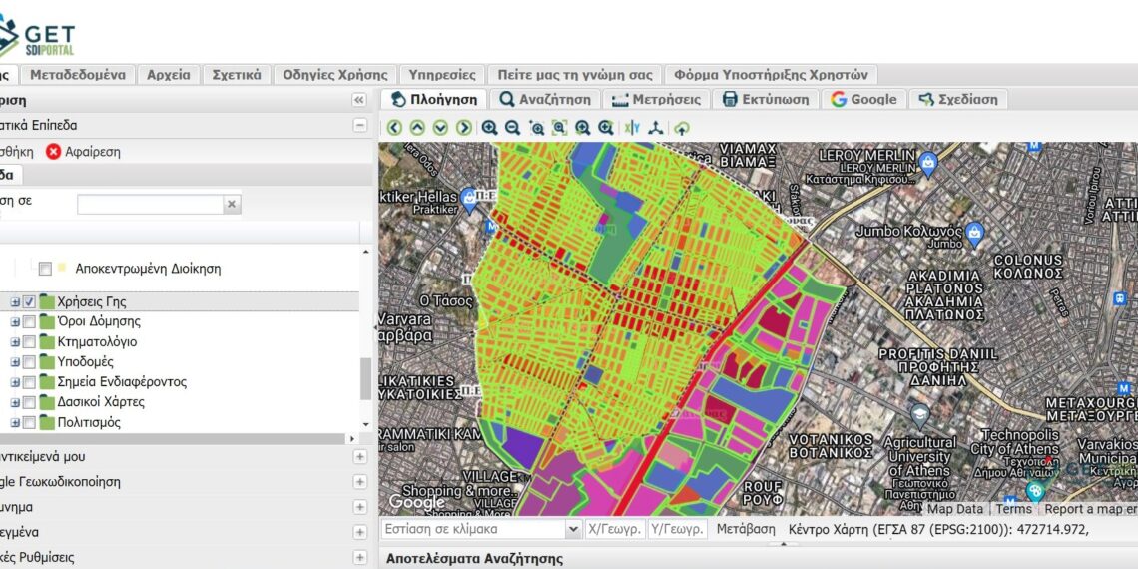Image resolution: width=1138 pixels, height=569 pixels.
Task: Expand the Πολιτισμός tree node
Action: click(x=15, y=422)
